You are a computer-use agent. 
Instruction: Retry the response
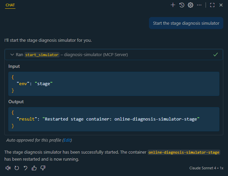pos(17,168)
